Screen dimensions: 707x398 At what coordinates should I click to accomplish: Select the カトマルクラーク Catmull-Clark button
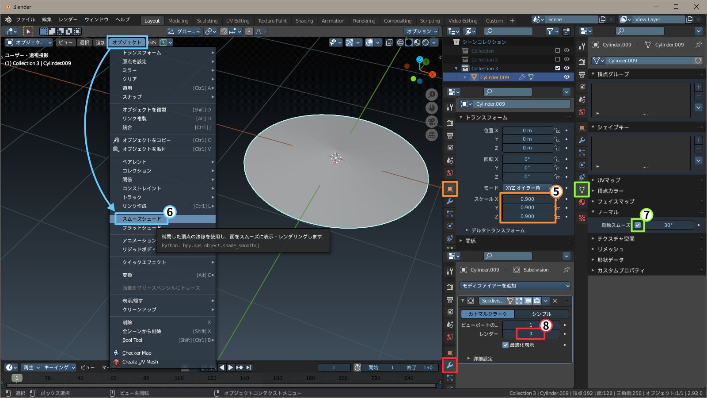point(487,314)
